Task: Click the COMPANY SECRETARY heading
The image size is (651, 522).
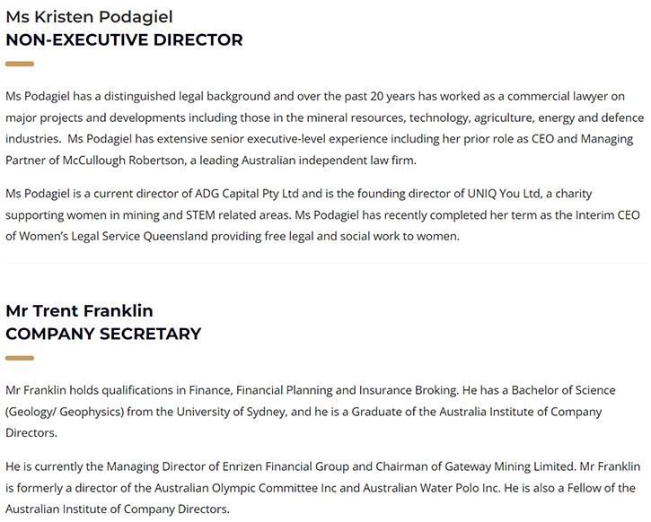Action: (x=103, y=335)
